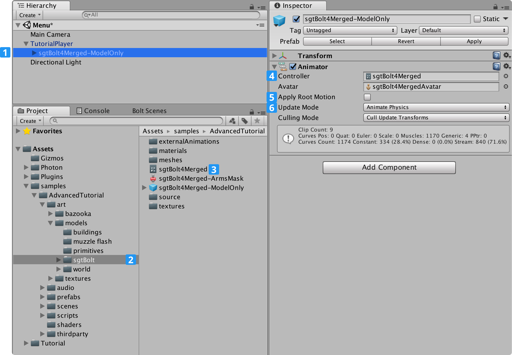The width and height of the screenshot is (512, 355).
Task: Open the Animator component gear settings
Action: tap(507, 66)
